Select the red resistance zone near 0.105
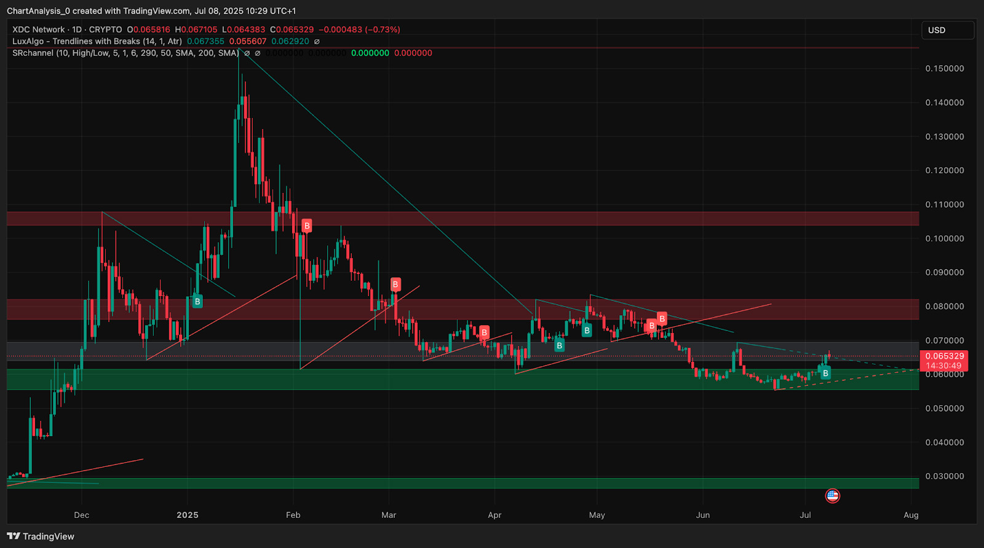The image size is (984, 548). coord(462,219)
